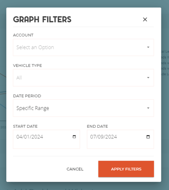Click the 'Specific Range' date period value
Viewport: 169px width, 190px height.
[32, 108]
